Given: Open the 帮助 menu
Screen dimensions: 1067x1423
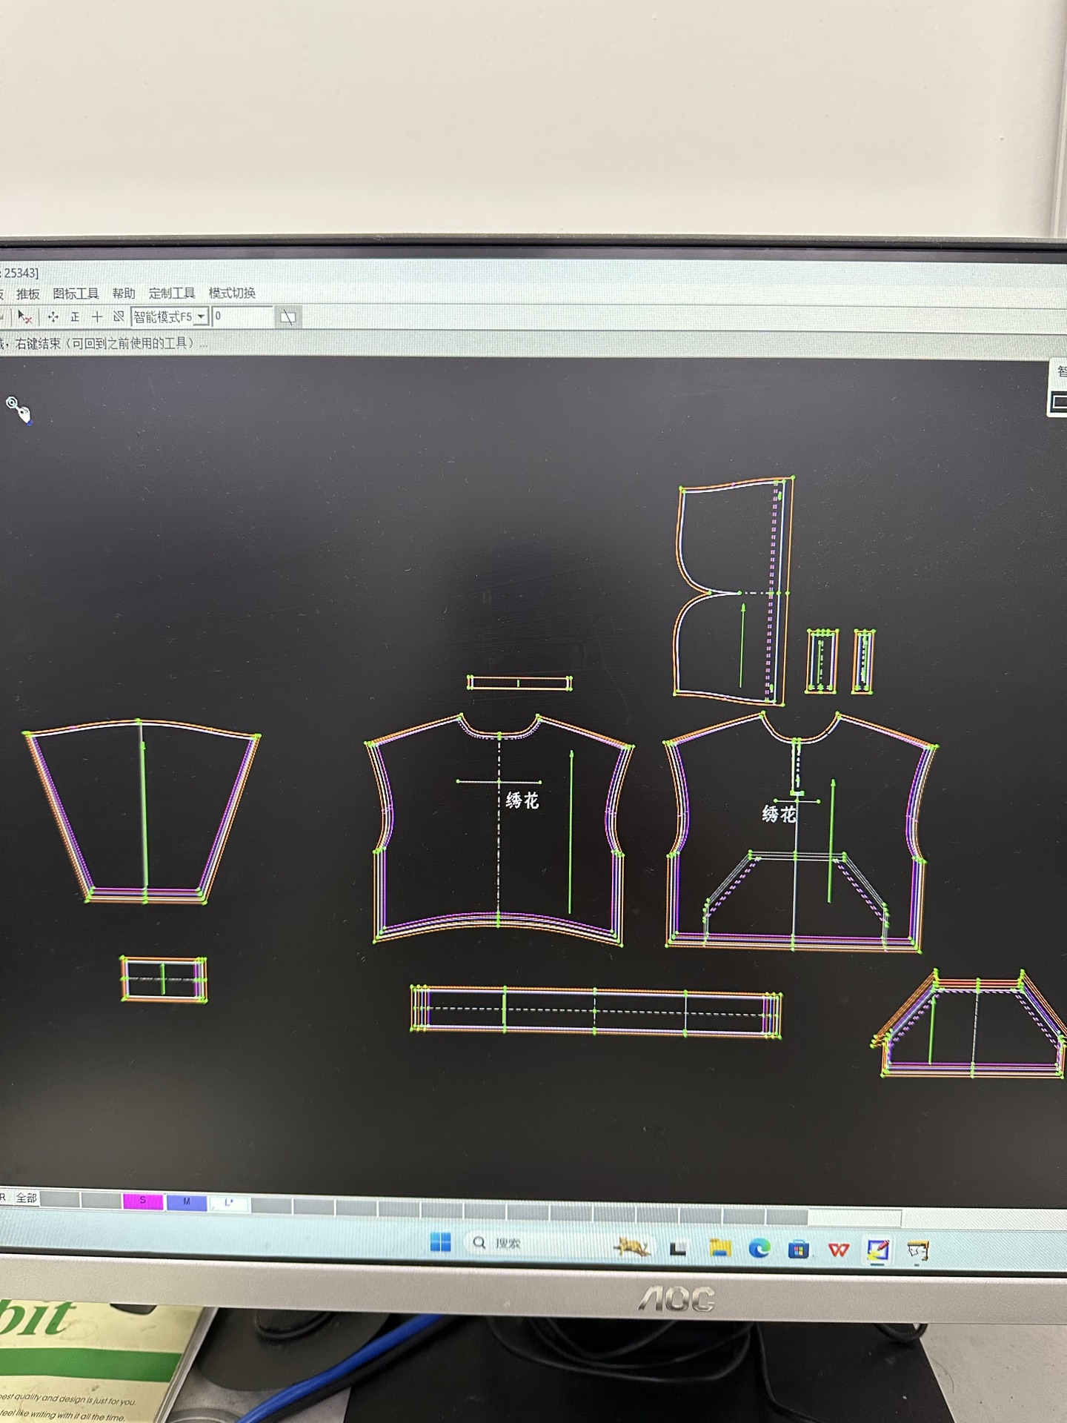Looking at the screenshot, I should [x=124, y=293].
